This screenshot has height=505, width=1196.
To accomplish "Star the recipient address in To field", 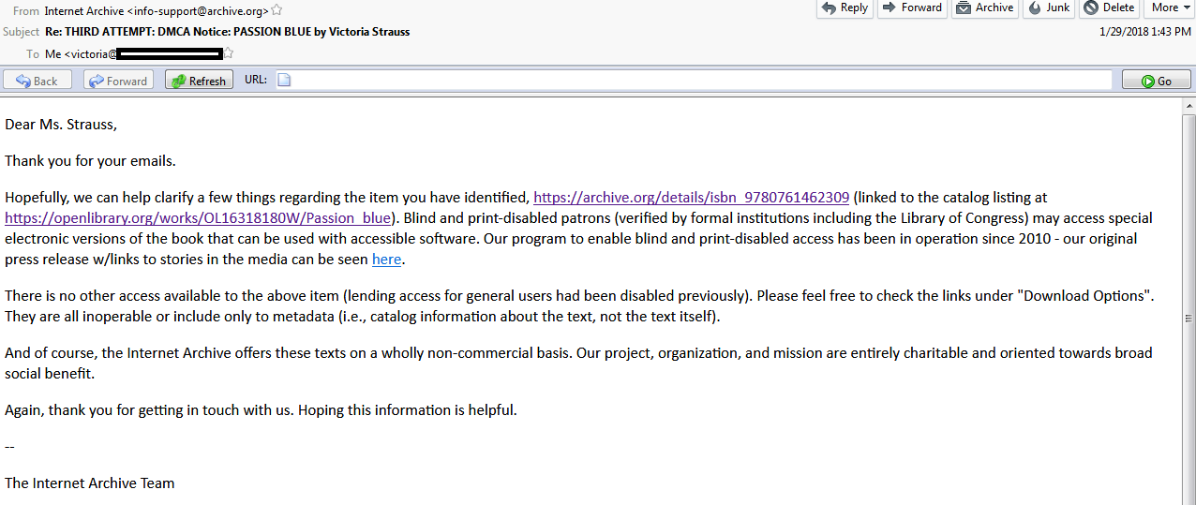I will (x=228, y=53).
